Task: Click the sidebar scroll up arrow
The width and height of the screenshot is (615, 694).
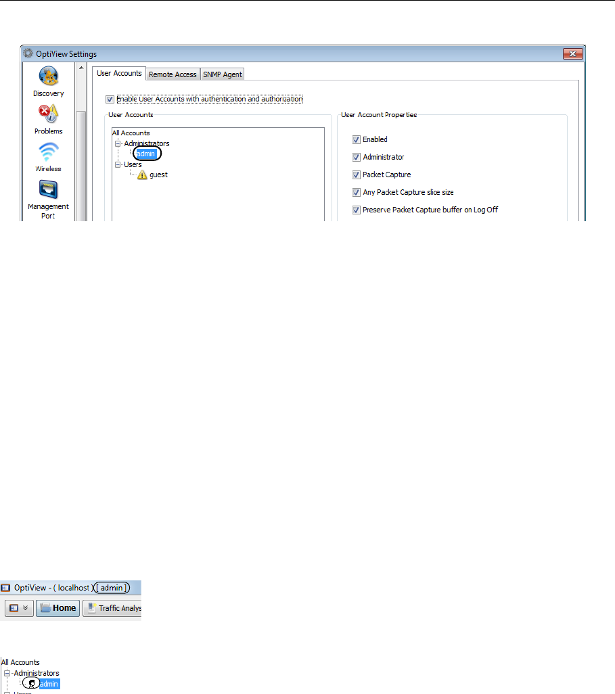Action: (x=81, y=68)
